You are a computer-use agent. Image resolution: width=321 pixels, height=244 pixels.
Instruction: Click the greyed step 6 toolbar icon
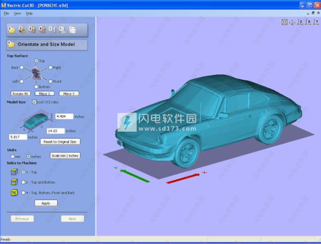tap(62, 30)
